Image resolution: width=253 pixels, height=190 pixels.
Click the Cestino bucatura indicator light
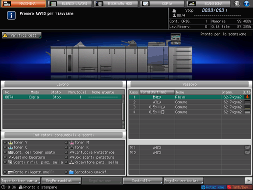(x=5, y=158)
